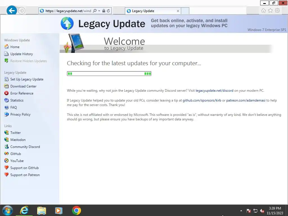Click the address bar search magnifier icon
The width and height of the screenshot is (288, 216).
coord(94,11)
